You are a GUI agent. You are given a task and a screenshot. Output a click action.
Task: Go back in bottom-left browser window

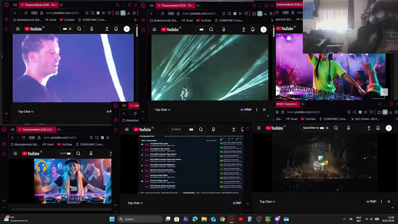pyautogui.click(x=12, y=138)
